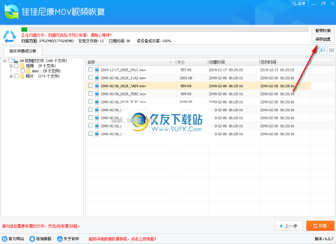Click the 859 KB size cell
The height and width of the screenshot is (244, 336).
(x=186, y=86)
